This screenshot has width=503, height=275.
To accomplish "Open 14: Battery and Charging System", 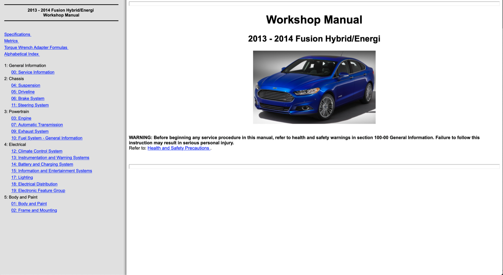I will pyautogui.click(x=42, y=164).
